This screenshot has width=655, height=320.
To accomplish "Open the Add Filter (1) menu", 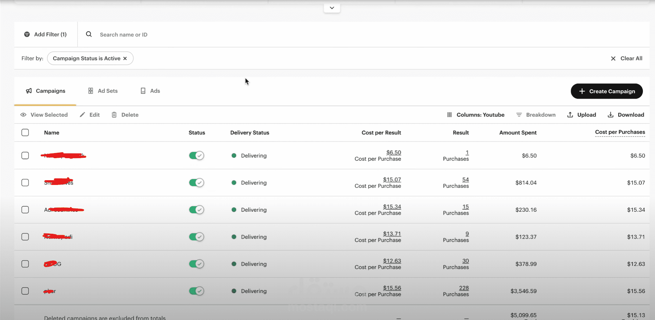I will click(x=46, y=34).
